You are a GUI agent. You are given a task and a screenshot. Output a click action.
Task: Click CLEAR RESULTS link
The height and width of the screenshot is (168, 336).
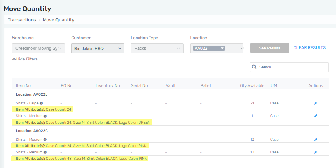309,47
